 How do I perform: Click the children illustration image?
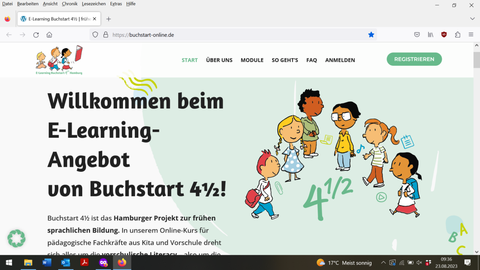tap(334, 154)
